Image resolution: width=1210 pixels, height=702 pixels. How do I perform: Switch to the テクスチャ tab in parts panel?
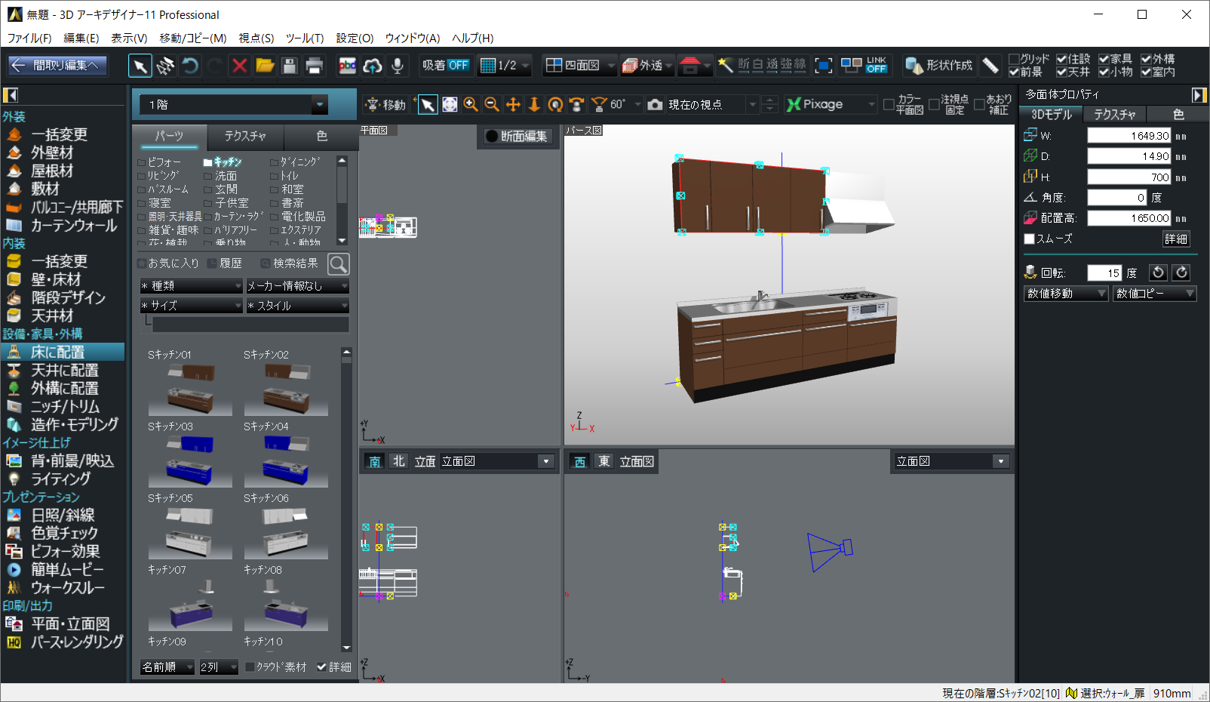pos(245,136)
